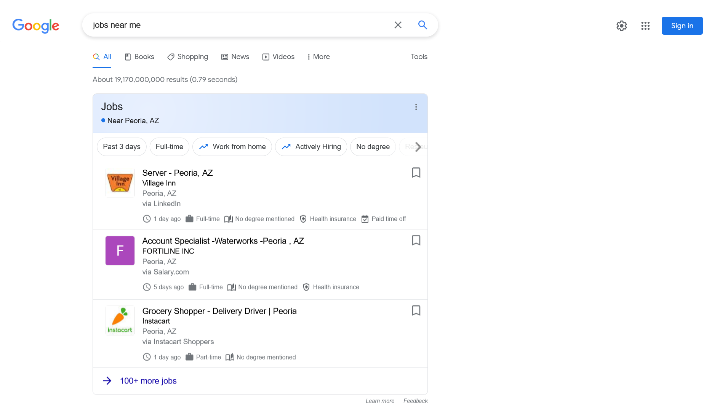Activate the No degree filter chip
This screenshot has width=717, height=414.
tap(373, 147)
